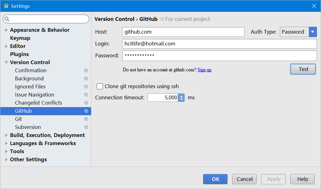Follow the Sign up link
321x189 pixels.
[x=205, y=70]
